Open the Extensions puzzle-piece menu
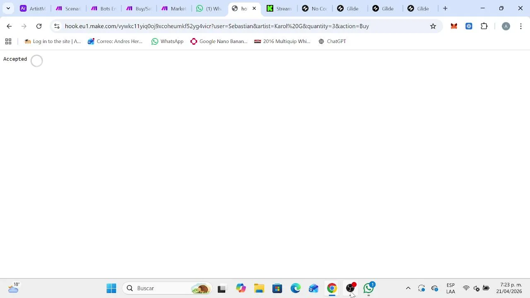The width and height of the screenshot is (530, 298). (484, 26)
